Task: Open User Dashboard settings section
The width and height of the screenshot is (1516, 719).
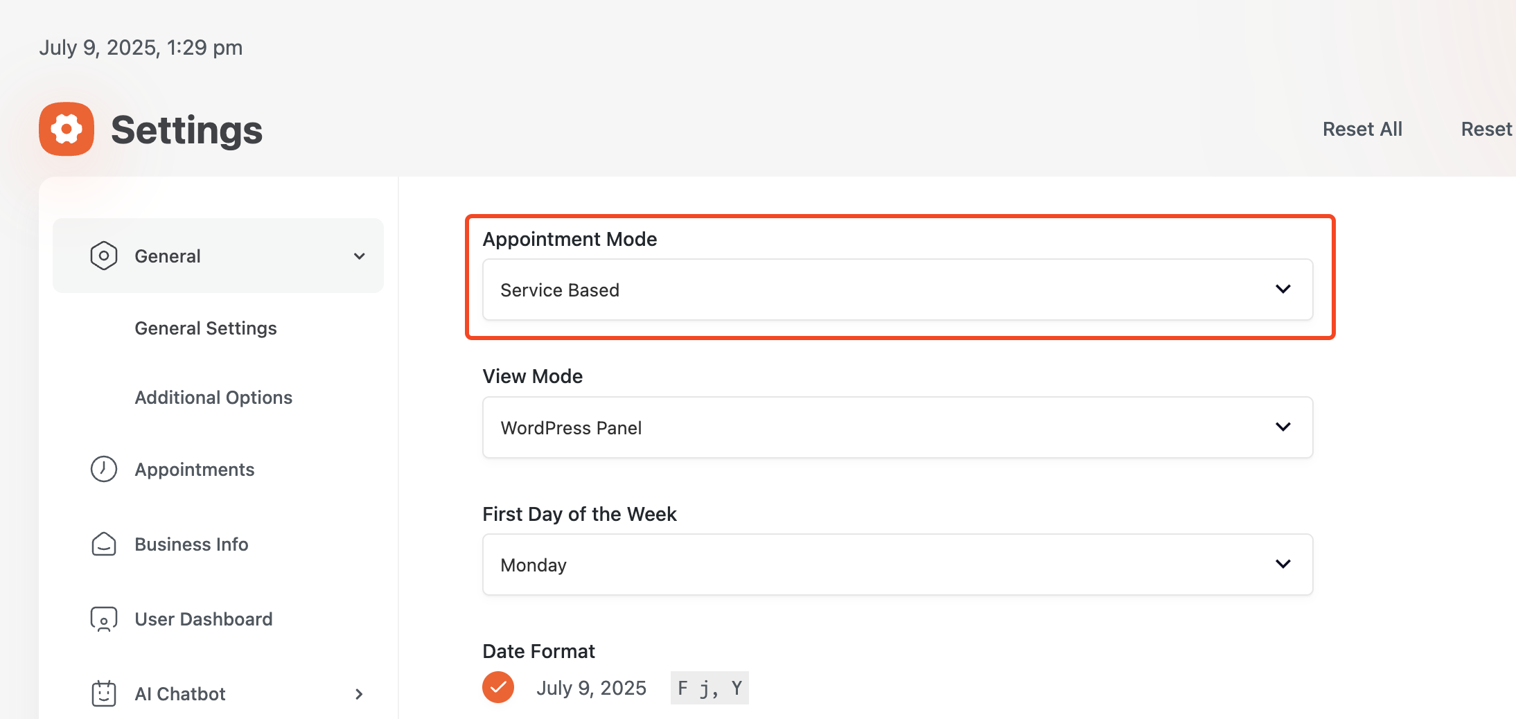Action: (204, 619)
